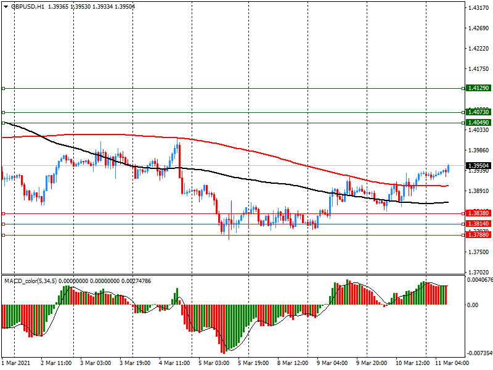Click the left-end handle of the 1.40730 line
This screenshot has height=370, width=493.
pyautogui.click(x=4, y=112)
